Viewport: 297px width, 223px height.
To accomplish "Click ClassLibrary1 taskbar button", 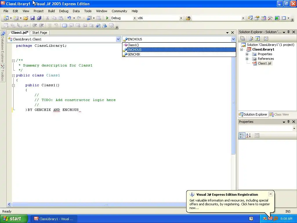I will pyautogui.click(x=54, y=219).
